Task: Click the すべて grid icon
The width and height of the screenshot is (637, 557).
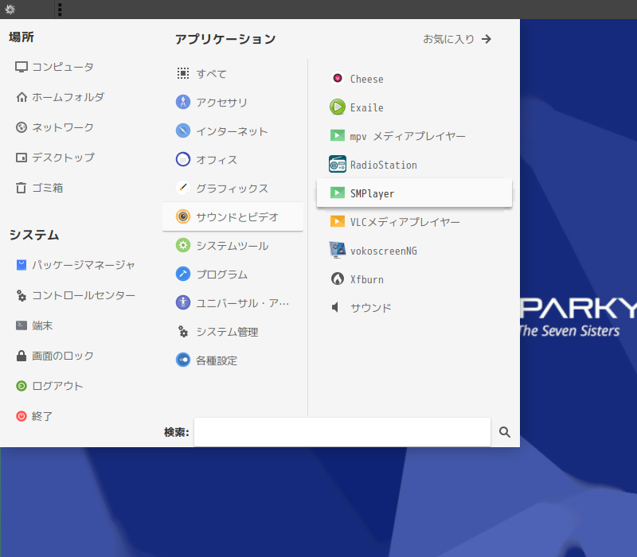Action: pos(183,73)
